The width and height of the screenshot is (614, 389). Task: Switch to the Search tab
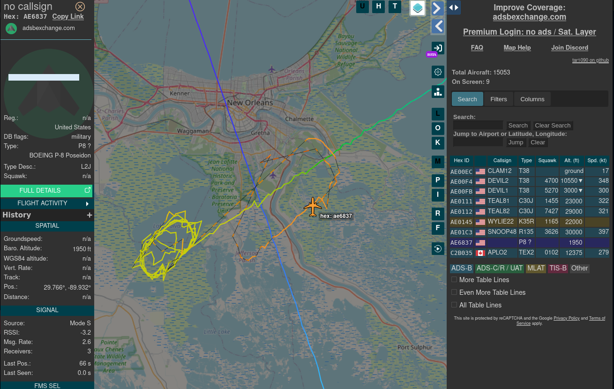467,99
